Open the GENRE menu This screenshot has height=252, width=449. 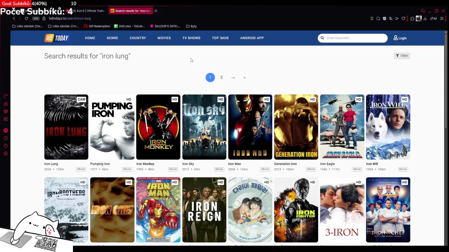point(112,38)
